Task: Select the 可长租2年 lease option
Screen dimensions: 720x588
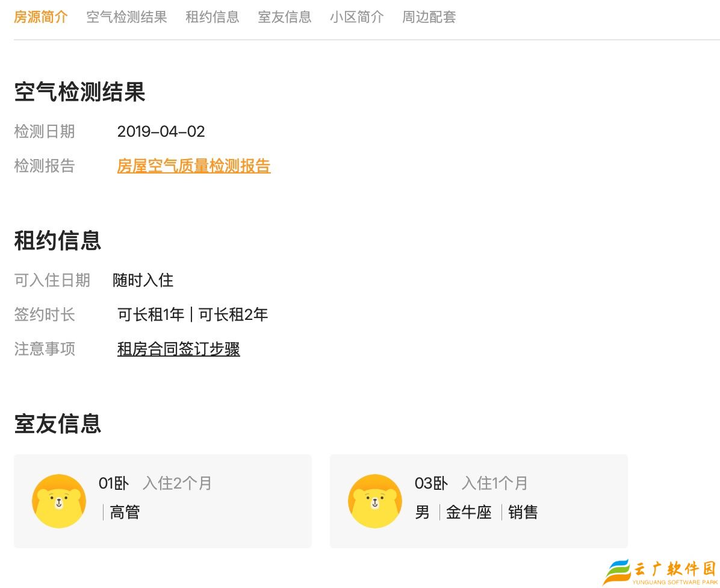Action: pyautogui.click(x=234, y=314)
